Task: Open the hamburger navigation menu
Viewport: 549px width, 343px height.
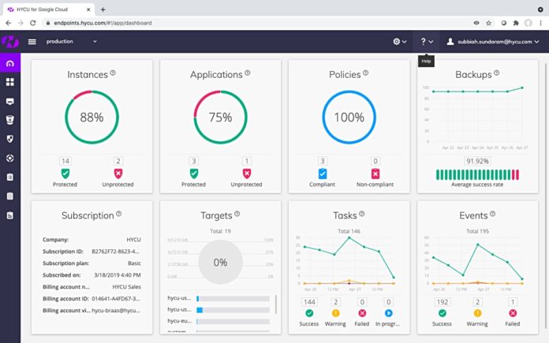Action: click(32, 42)
